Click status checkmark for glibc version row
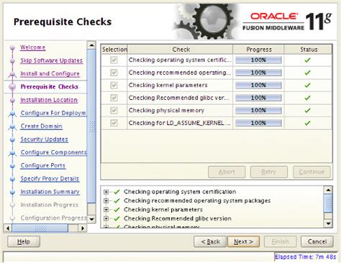The width and height of the screenshot is (341, 263). (307, 98)
